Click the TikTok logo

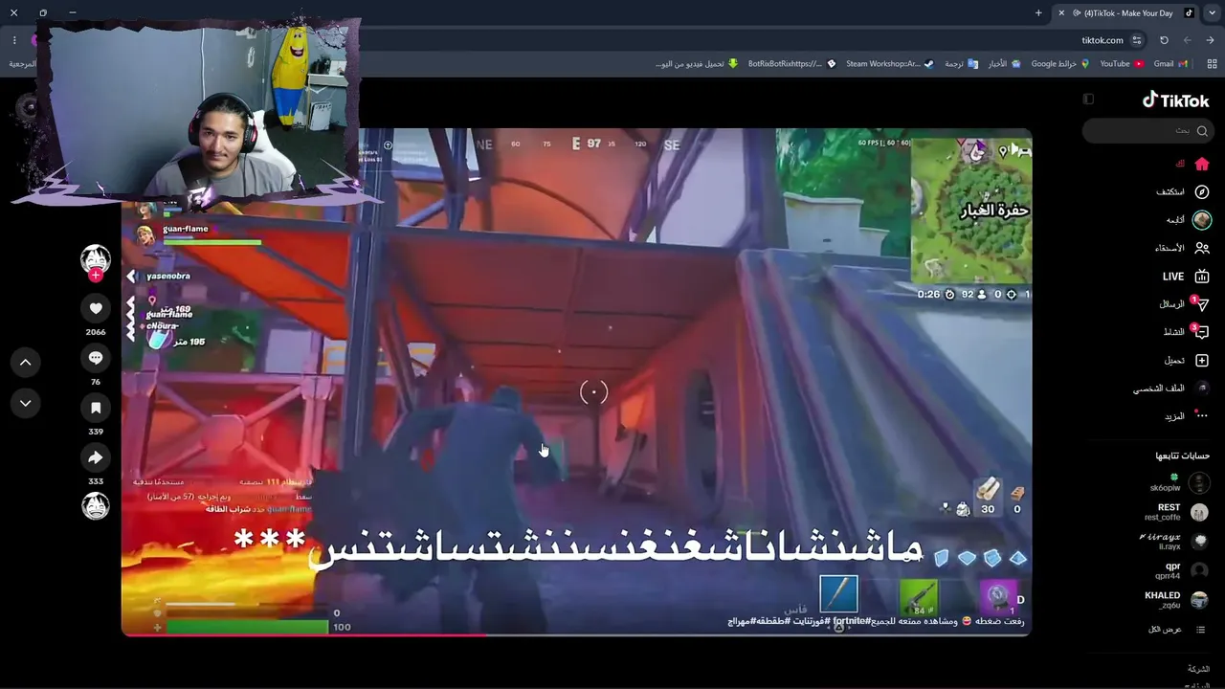click(x=1176, y=100)
